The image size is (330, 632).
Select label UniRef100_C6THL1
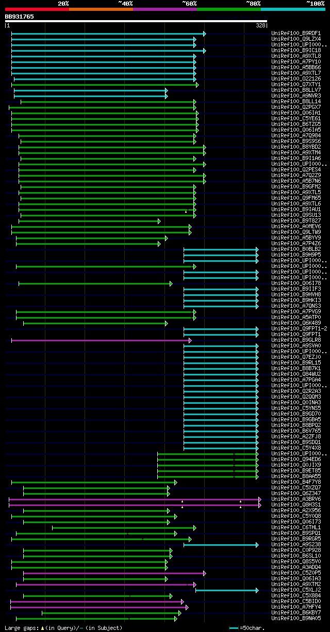click(296, 528)
